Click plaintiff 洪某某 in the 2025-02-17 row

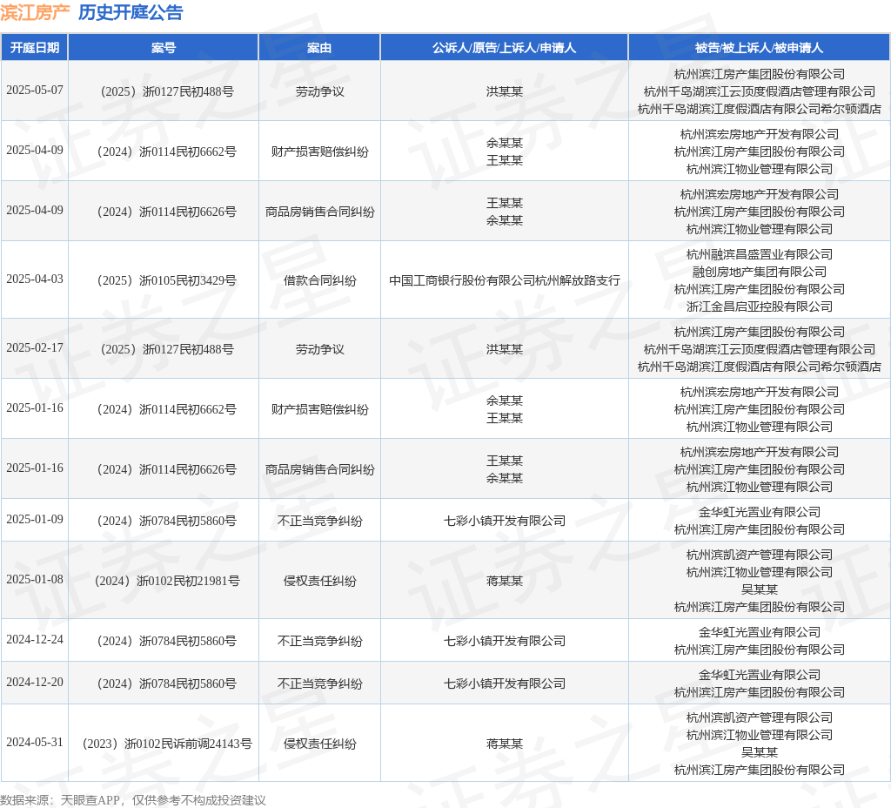pos(505,349)
